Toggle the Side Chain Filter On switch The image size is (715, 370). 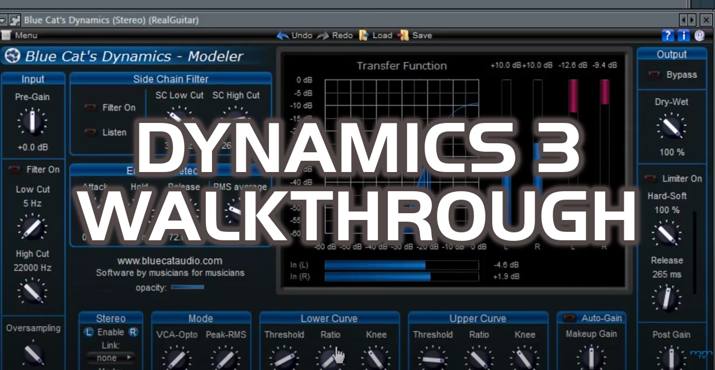coord(90,108)
